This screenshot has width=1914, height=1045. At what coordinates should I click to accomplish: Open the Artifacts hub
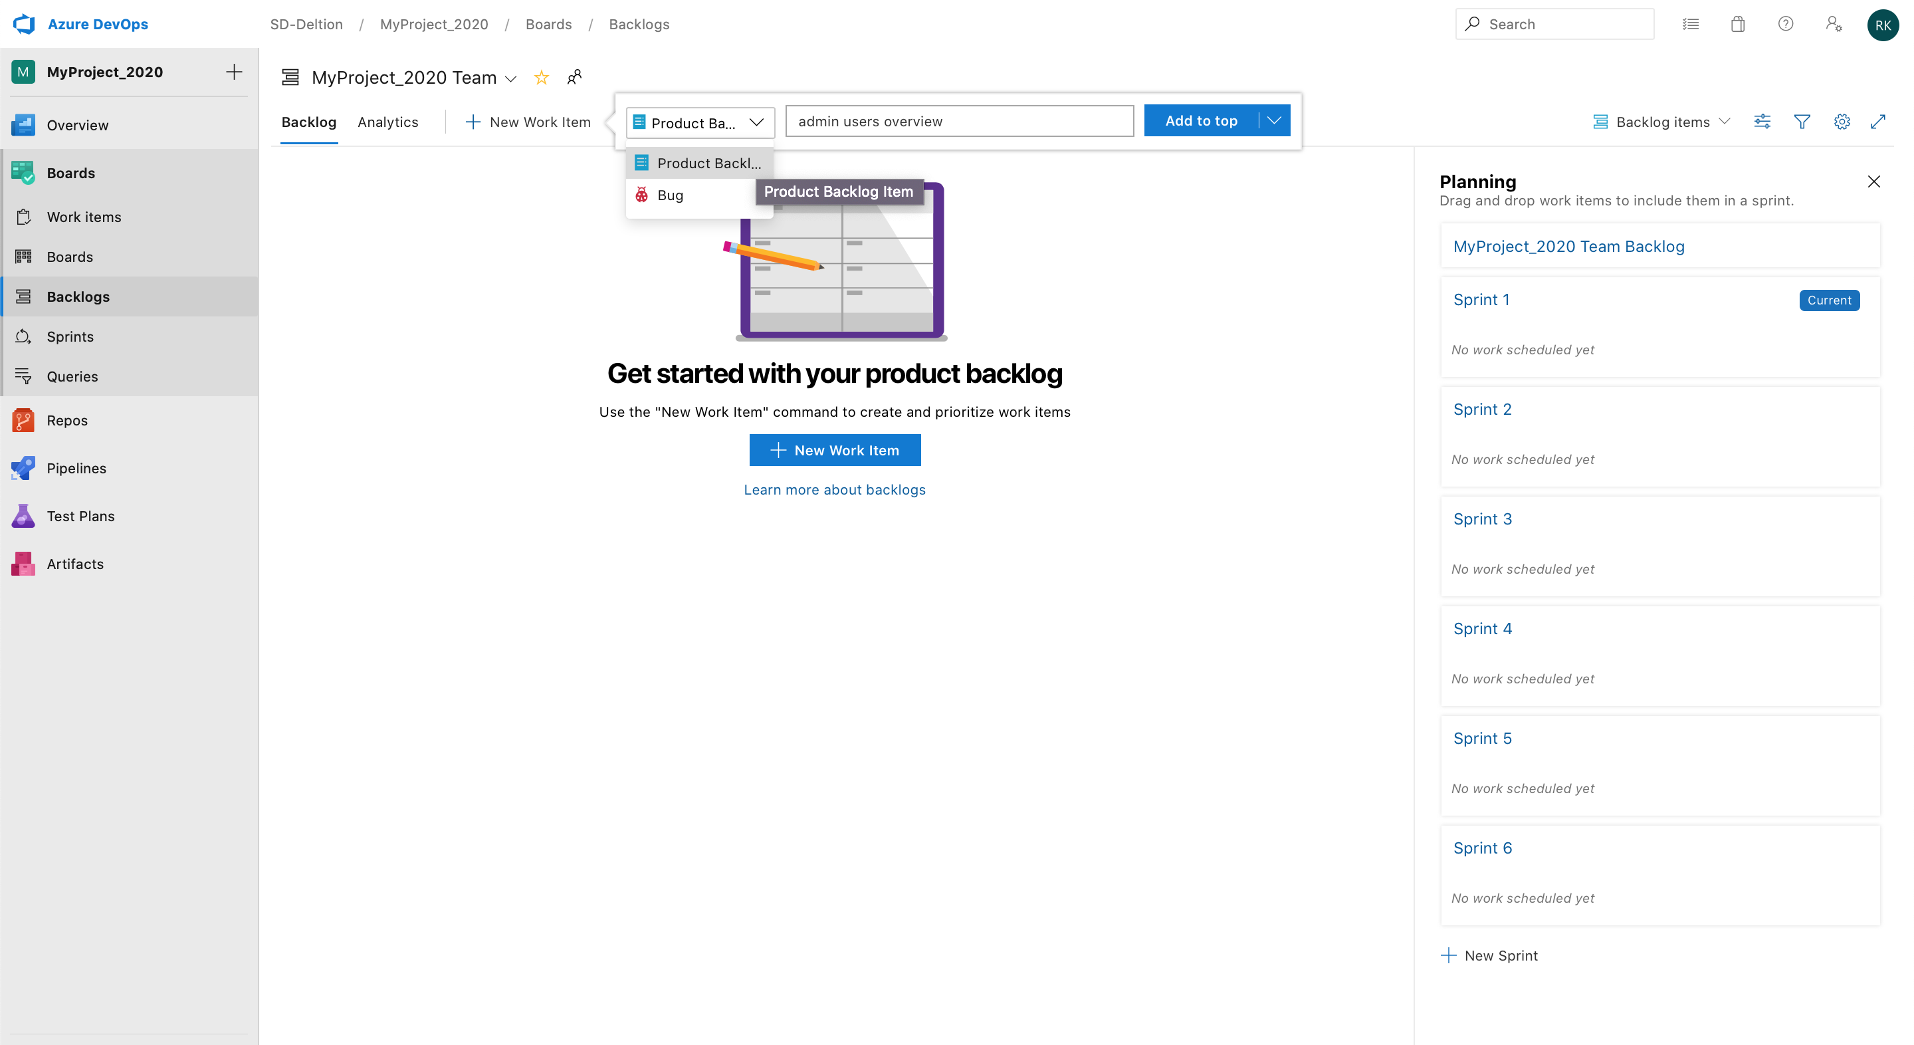pos(130,563)
